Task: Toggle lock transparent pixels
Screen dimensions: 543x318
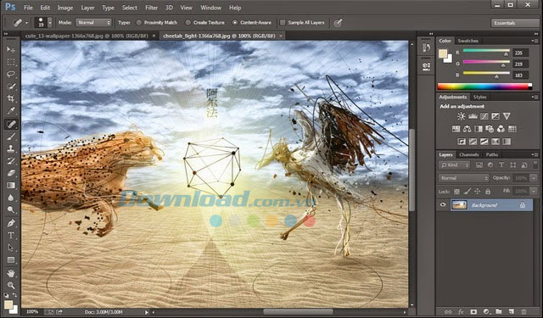Action: [x=456, y=192]
